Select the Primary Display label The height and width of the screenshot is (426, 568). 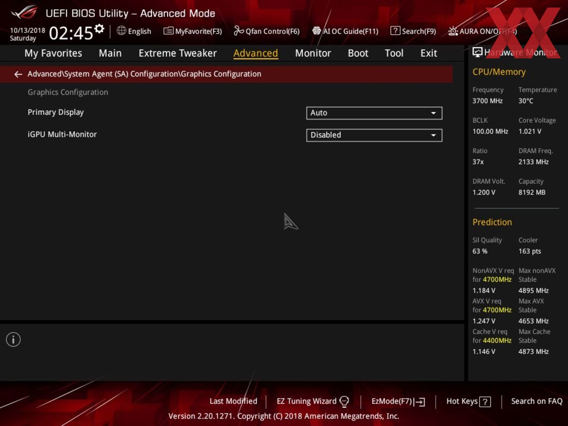[56, 112]
